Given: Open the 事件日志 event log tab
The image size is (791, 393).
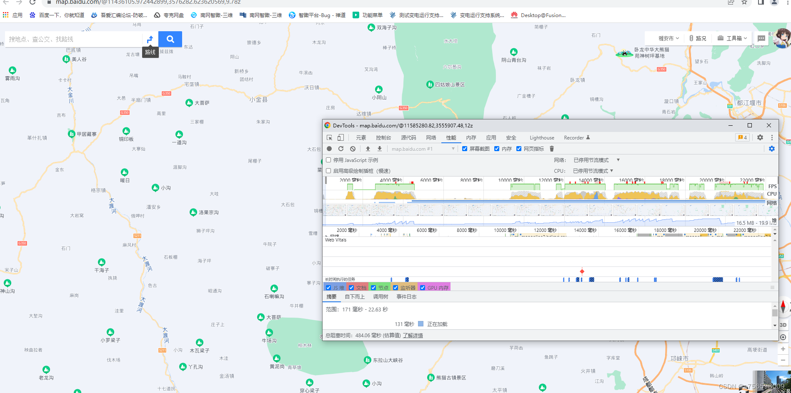Looking at the screenshot, I should click(406, 297).
